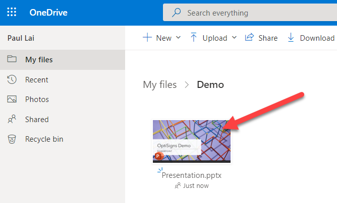The image size is (337, 203).
Task: Focus the Search everything field
Action: [x=250, y=13]
